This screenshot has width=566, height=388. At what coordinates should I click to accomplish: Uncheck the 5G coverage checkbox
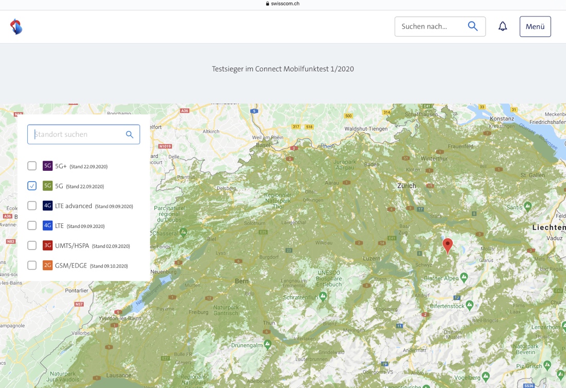pyautogui.click(x=32, y=186)
